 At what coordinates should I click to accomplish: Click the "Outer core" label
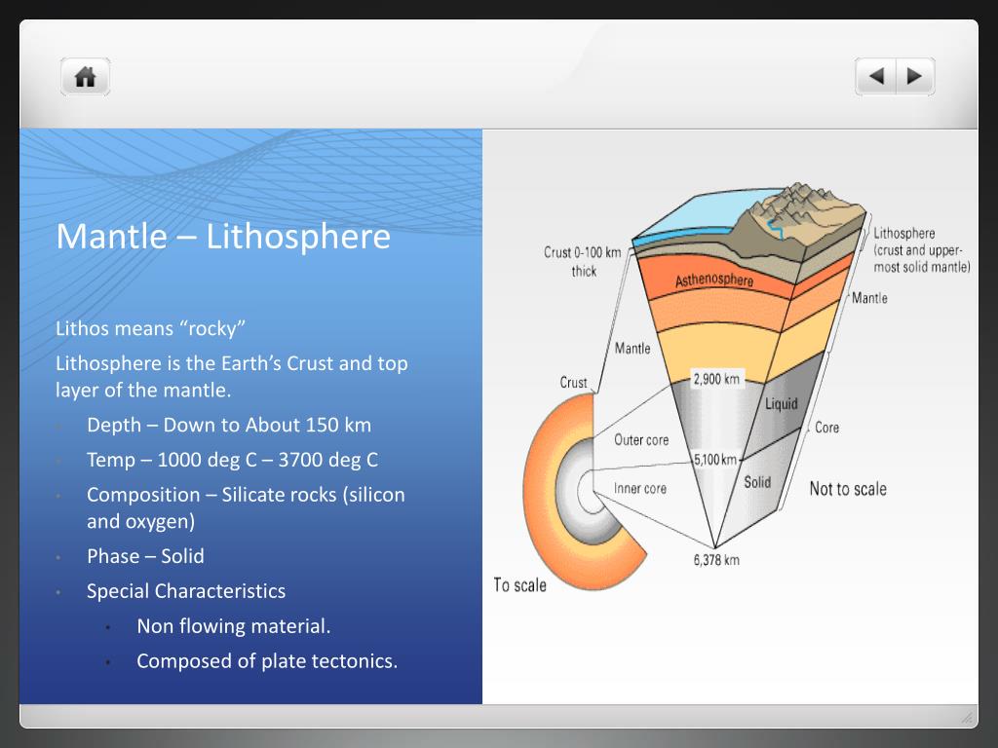(x=641, y=439)
